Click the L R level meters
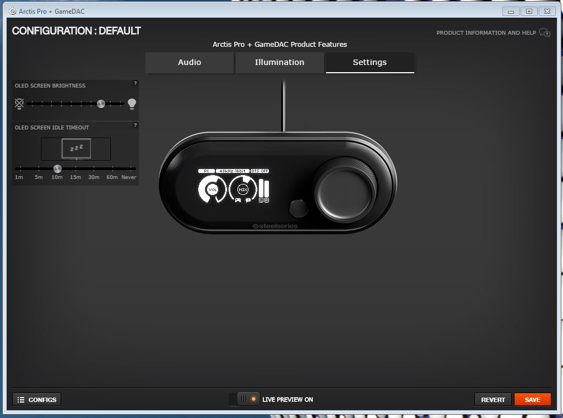 click(x=264, y=191)
